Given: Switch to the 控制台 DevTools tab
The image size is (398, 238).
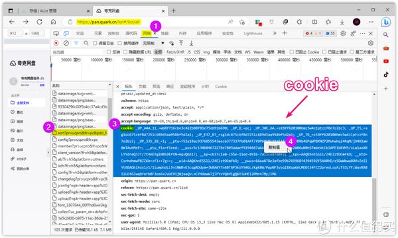Looking at the screenshot, I should coord(113,33).
